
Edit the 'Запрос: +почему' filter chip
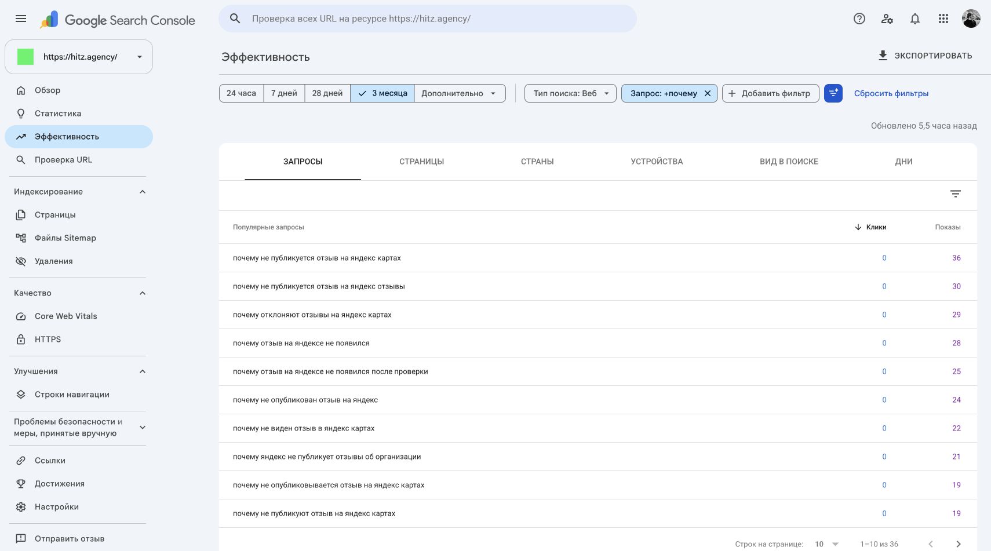pos(664,93)
